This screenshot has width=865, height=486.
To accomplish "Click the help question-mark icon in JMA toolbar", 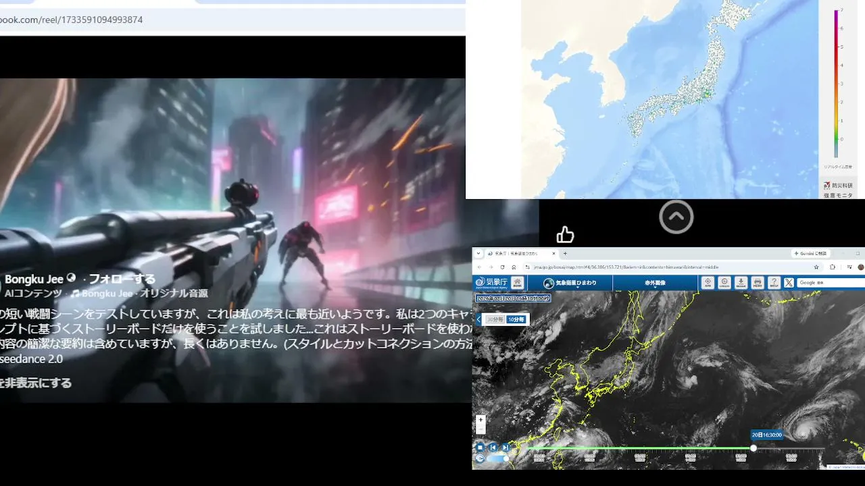I will click(774, 283).
